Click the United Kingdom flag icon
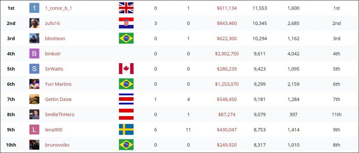Screen dimensions: 359x153 tap(126, 8)
